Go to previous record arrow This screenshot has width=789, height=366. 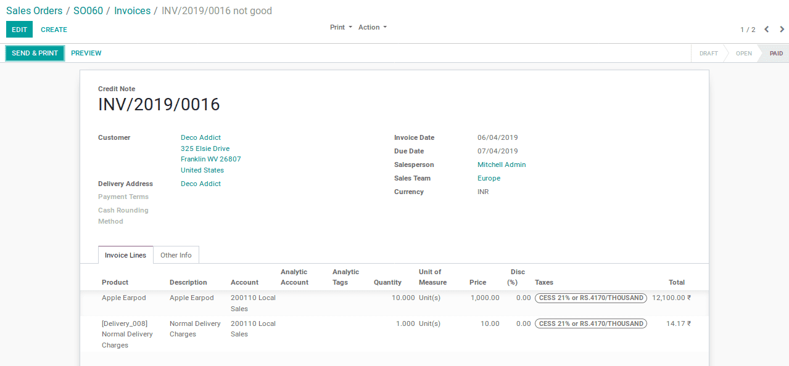pos(766,30)
